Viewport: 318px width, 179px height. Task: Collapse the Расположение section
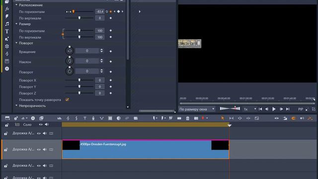(x=16, y=5)
